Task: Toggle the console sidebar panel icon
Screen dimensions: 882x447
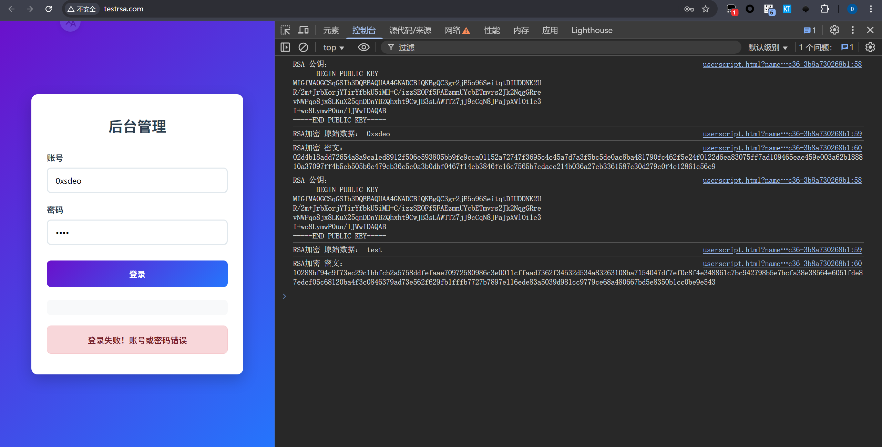Action: tap(285, 47)
